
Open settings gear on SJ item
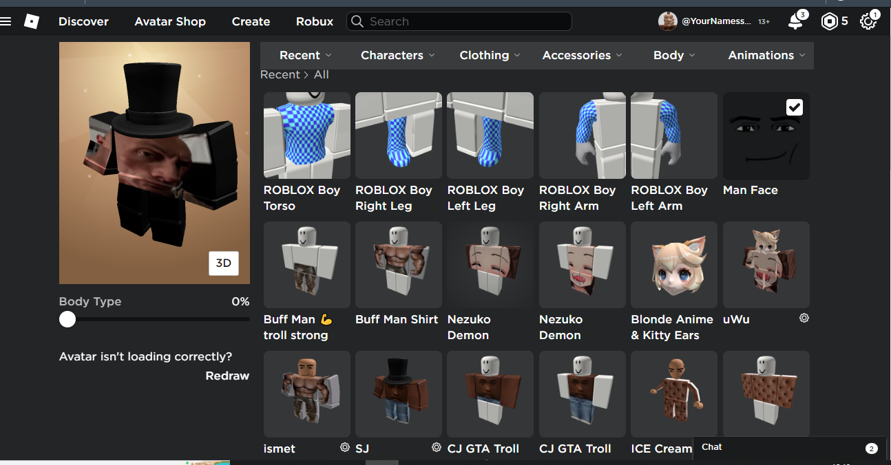tap(436, 447)
